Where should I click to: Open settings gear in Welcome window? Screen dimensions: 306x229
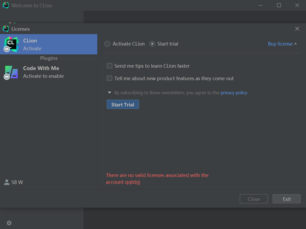pos(9,223)
